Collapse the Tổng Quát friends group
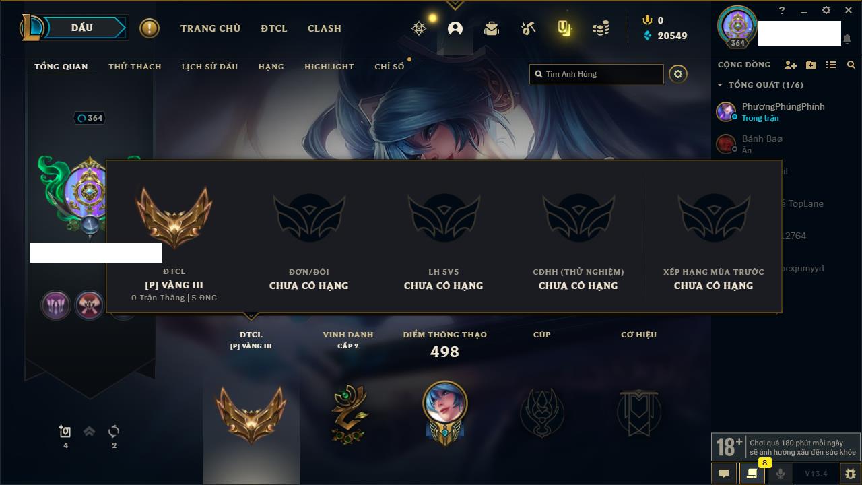The width and height of the screenshot is (862, 485). point(720,85)
